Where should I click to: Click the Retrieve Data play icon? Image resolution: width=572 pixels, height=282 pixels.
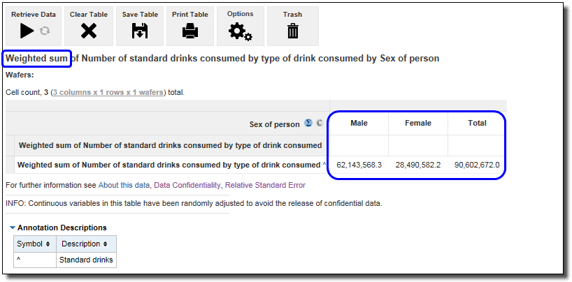27,31
